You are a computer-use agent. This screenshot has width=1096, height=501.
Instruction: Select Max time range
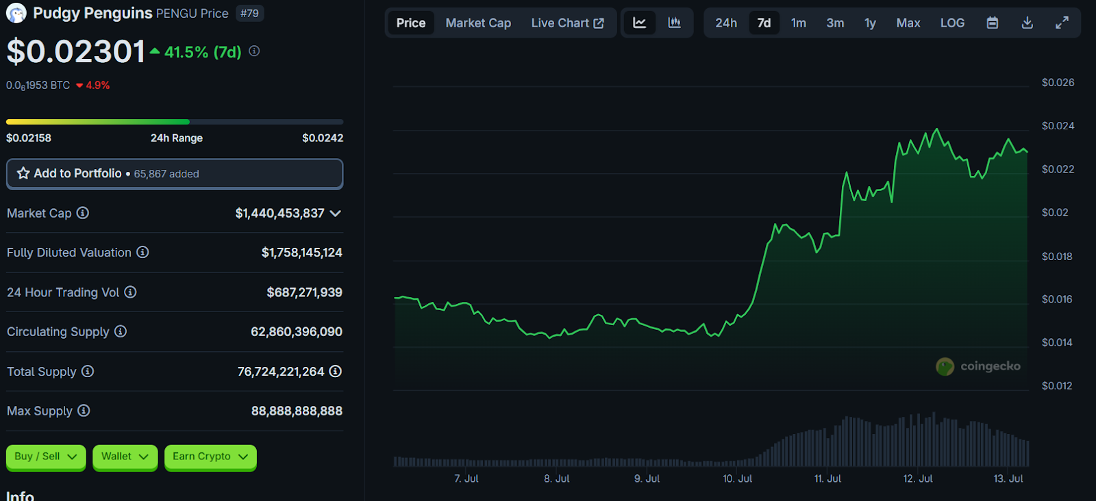908,23
